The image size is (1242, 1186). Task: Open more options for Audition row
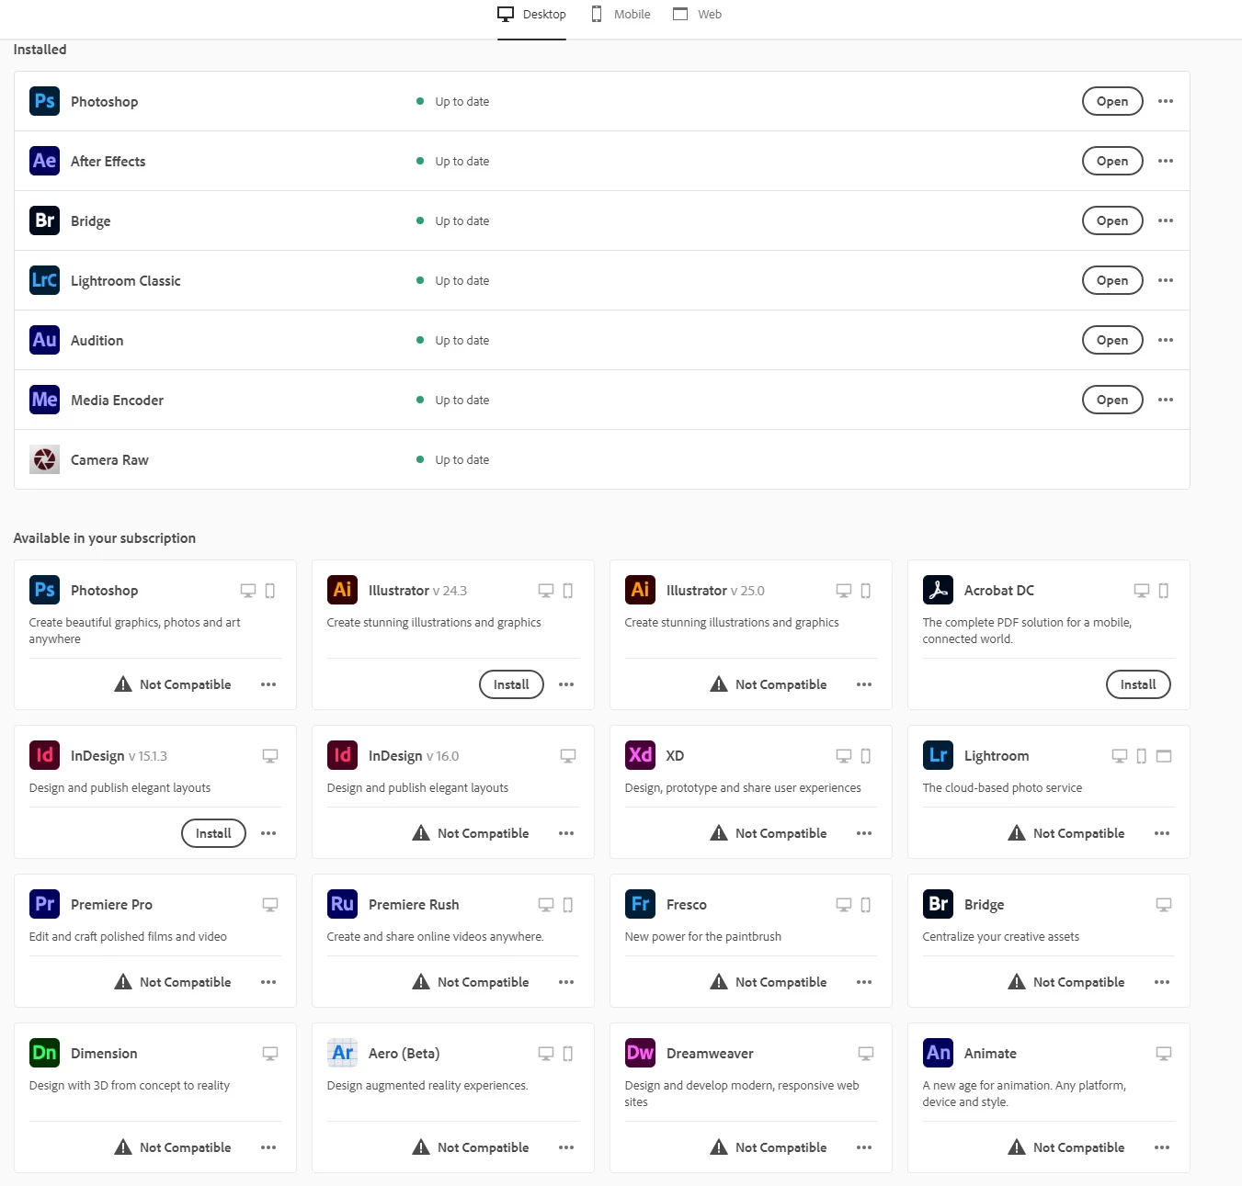tap(1166, 340)
